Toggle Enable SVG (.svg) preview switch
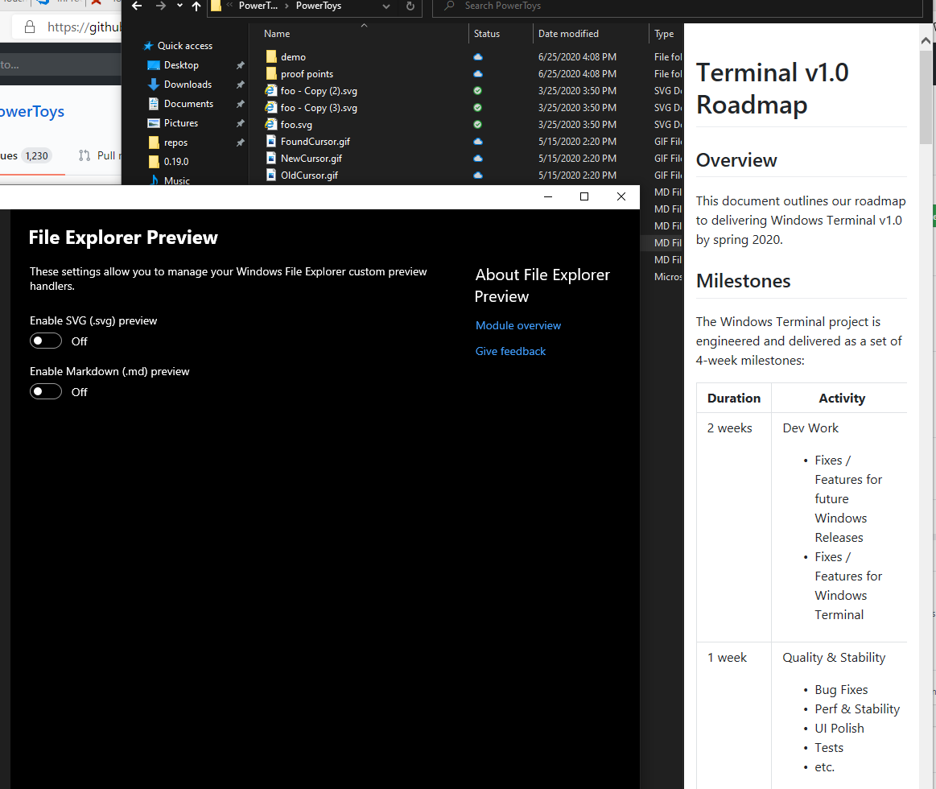Image resolution: width=936 pixels, height=789 pixels. click(46, 341)
